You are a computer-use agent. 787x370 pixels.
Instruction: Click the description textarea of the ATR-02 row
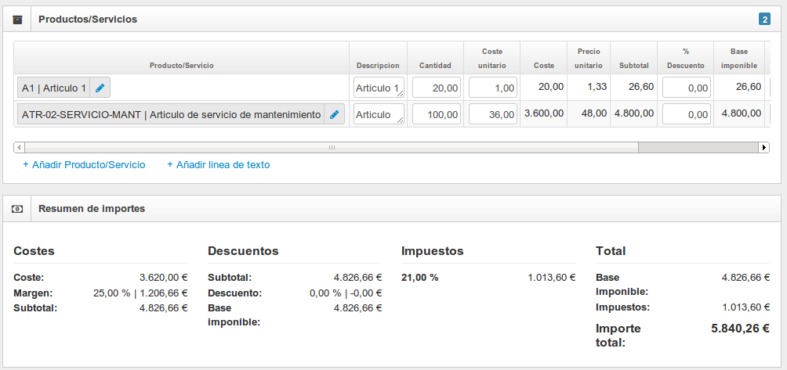tap(379, 113)
